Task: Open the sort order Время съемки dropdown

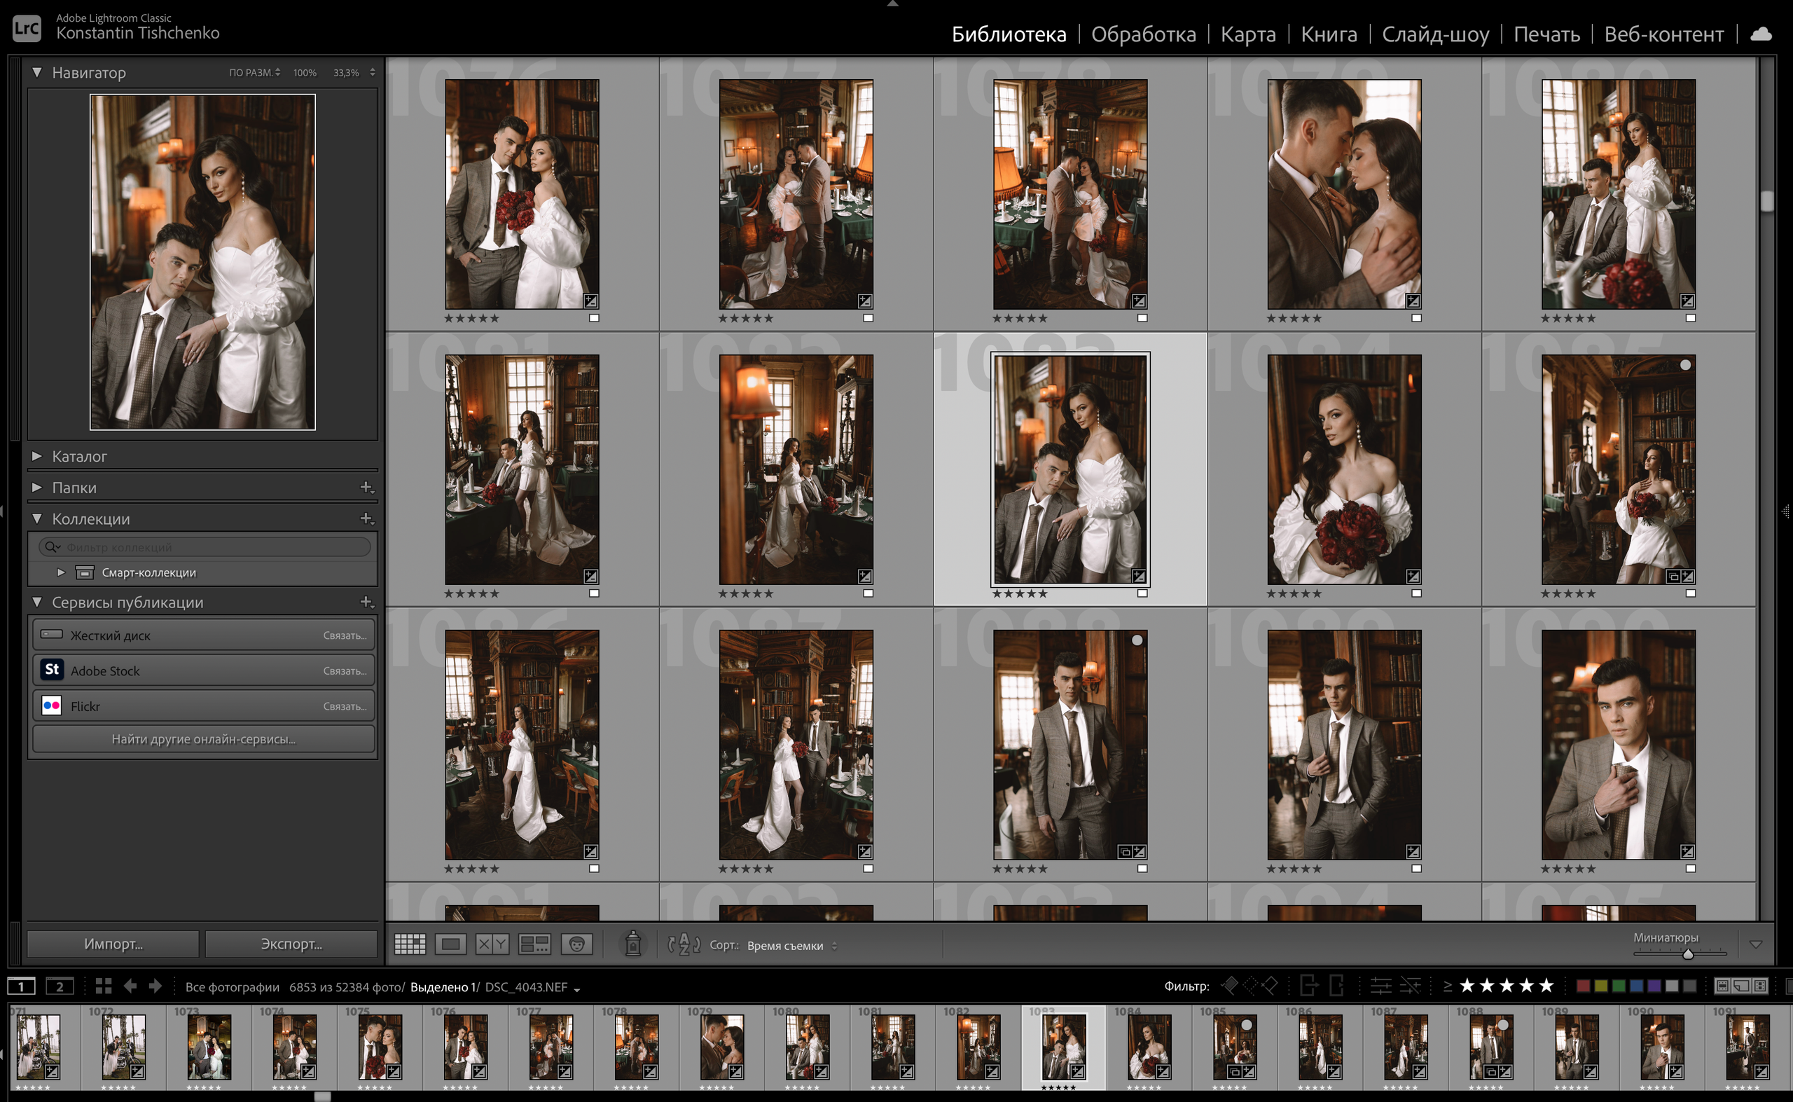Action: coord(792,945)
